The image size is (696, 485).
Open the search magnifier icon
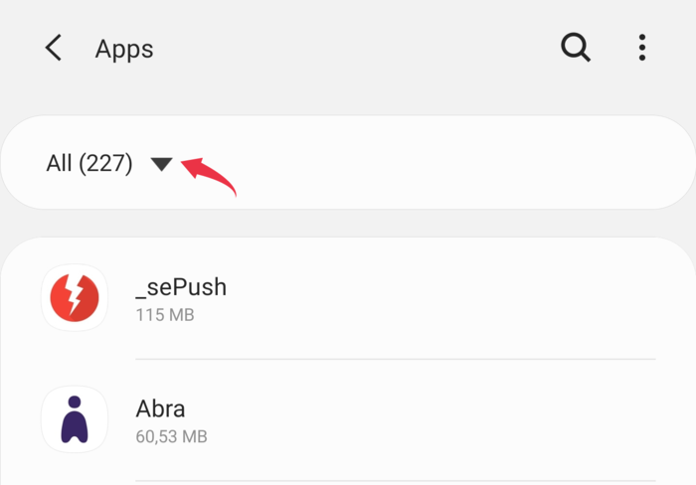[x=576, y=47]
